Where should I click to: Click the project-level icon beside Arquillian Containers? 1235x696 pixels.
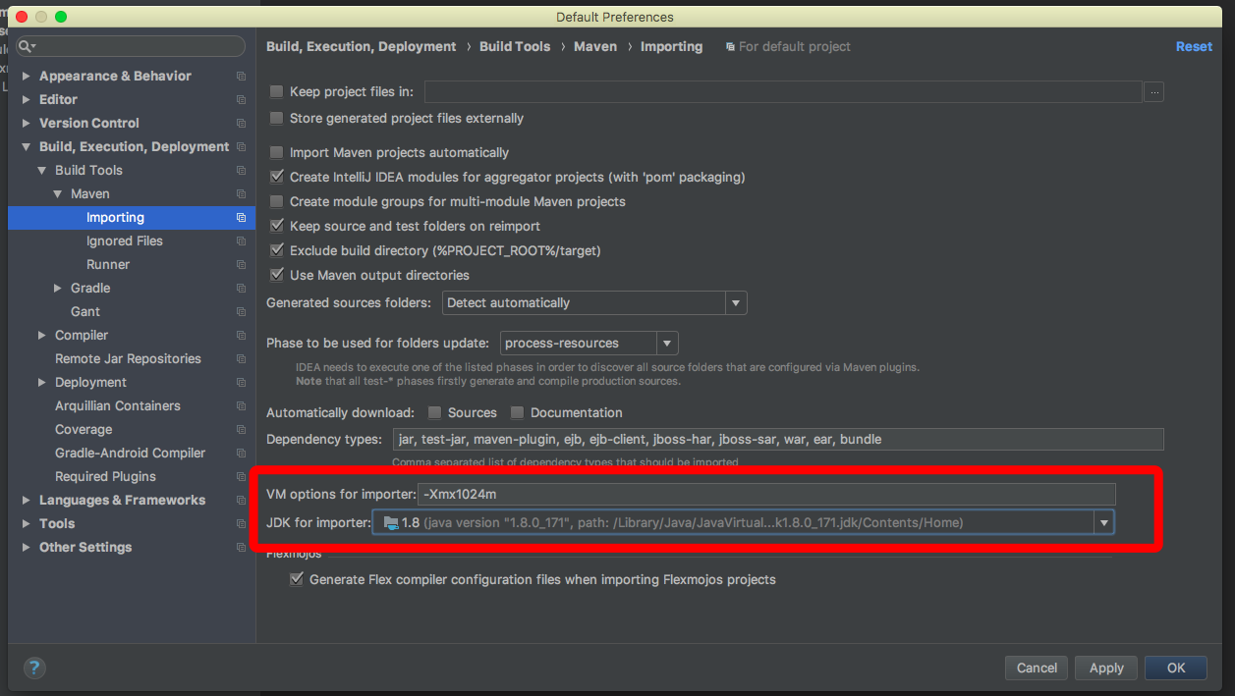[241, 406]
